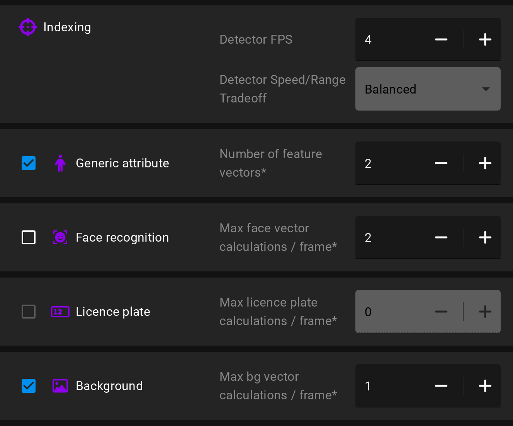Increase Detector FPS with plus icon
Screen dimensions: 513x426
pyautogui.click(x=485, y=39)
